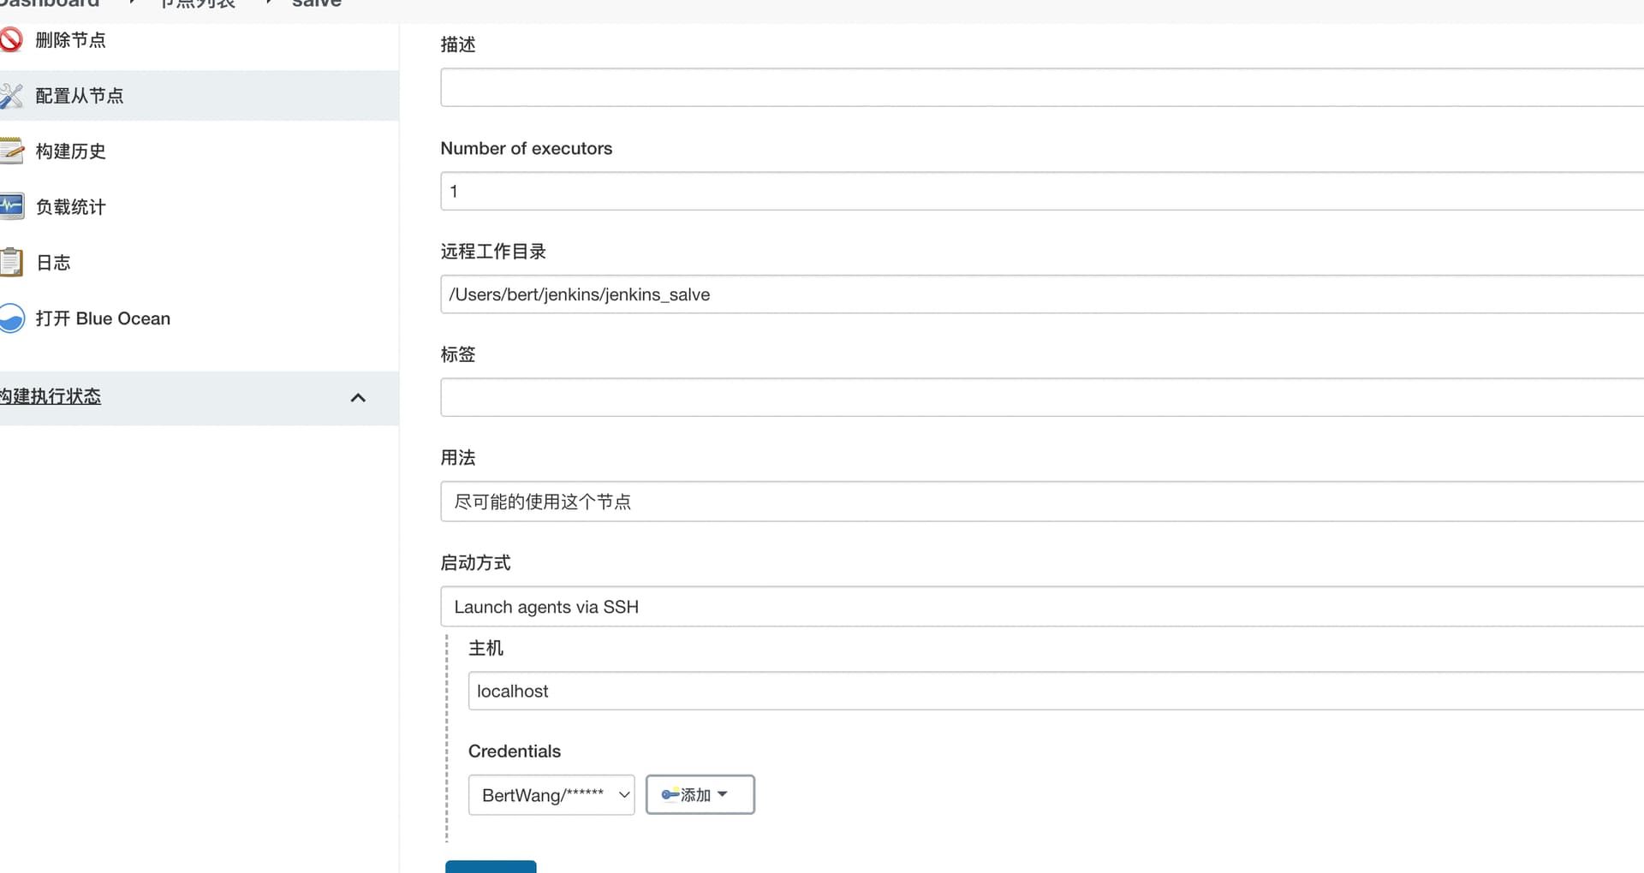Collapse the 构建执行状态 panel chevron
This screenshot has height=873, width=1644.
358,398
